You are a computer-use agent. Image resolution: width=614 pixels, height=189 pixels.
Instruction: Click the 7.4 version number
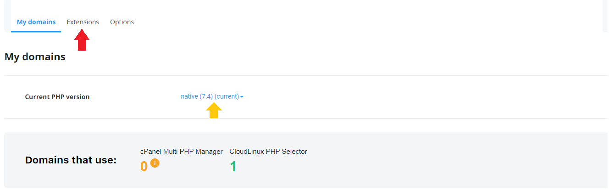click(206, 96)
